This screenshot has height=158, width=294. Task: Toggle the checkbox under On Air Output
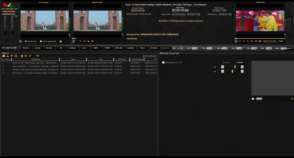coord(21,41)
